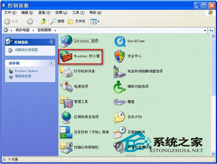Screen dimensions: 217x164
Task: Click the address bar go/refresh button
Action: click(211, 30)
